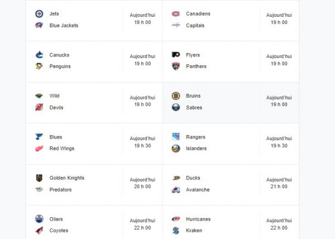Select the Avalanche logo icon
The image size is (335, 239).
(175, 190)
